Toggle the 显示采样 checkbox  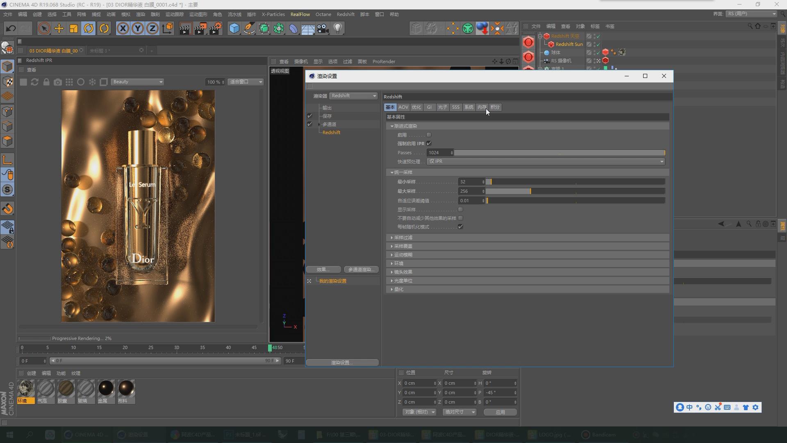coord(460,210)
